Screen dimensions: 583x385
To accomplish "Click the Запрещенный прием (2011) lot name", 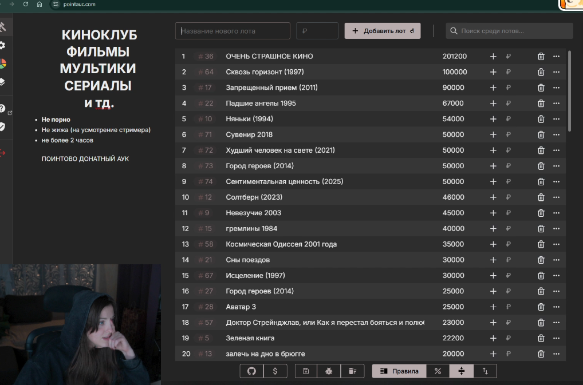I will coord(271,88).
